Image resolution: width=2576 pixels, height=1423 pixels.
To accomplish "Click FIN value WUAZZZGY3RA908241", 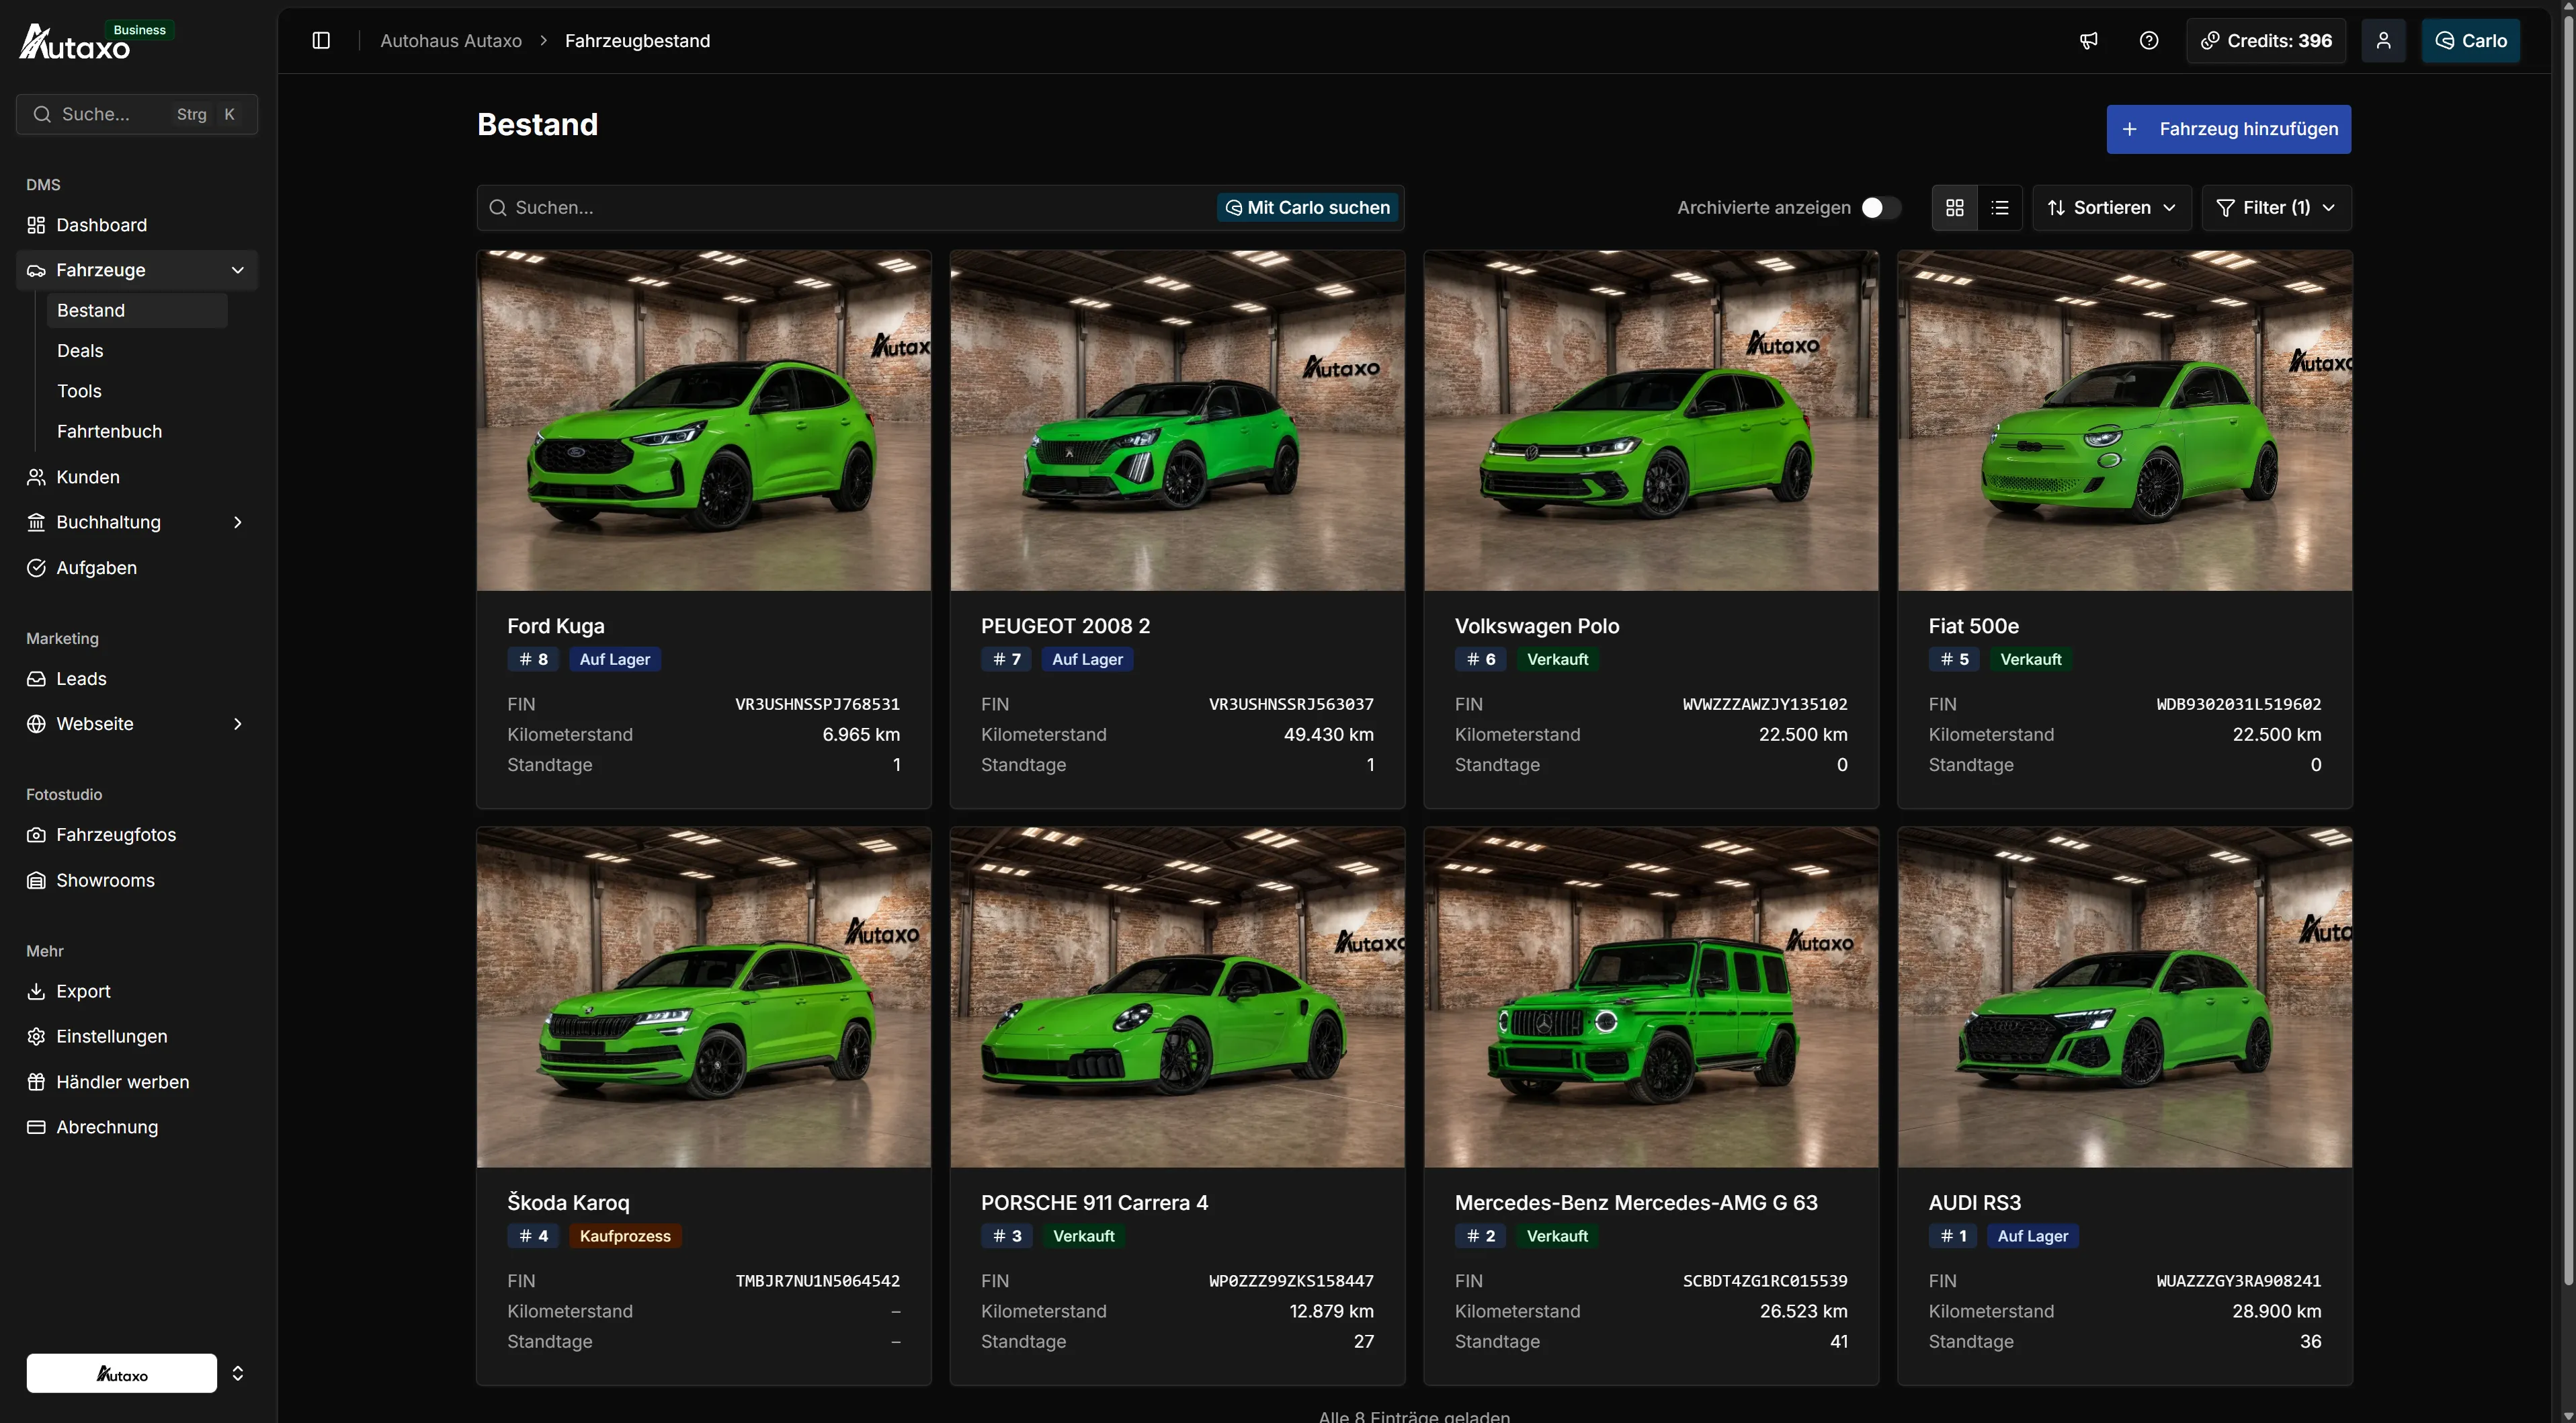I will point(2239,1281).
